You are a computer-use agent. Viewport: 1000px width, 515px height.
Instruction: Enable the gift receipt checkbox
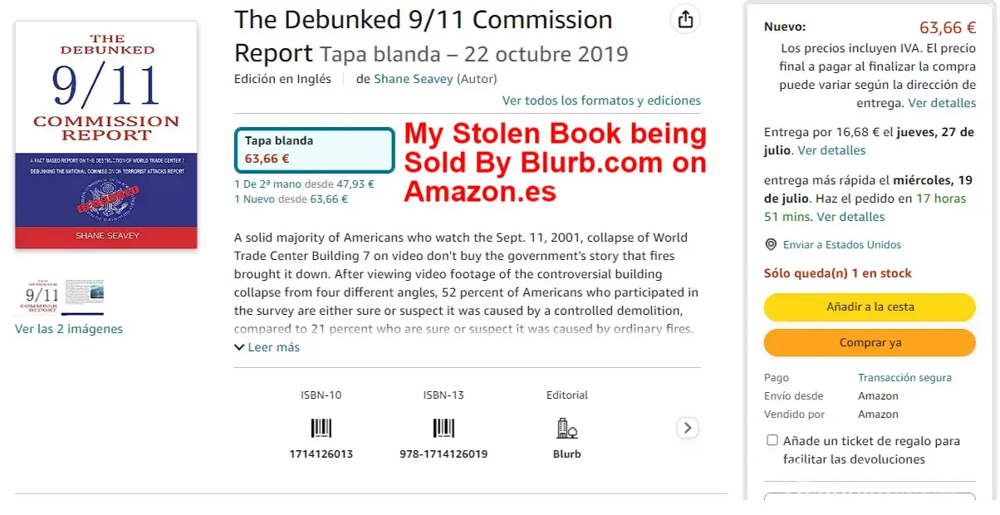772,441
